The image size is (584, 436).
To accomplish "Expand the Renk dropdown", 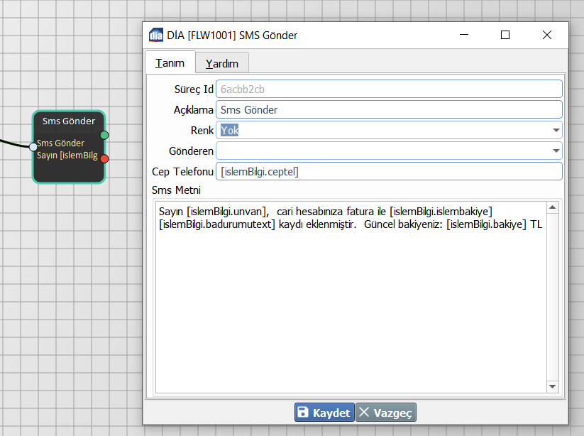I will [x=556, y=131].
